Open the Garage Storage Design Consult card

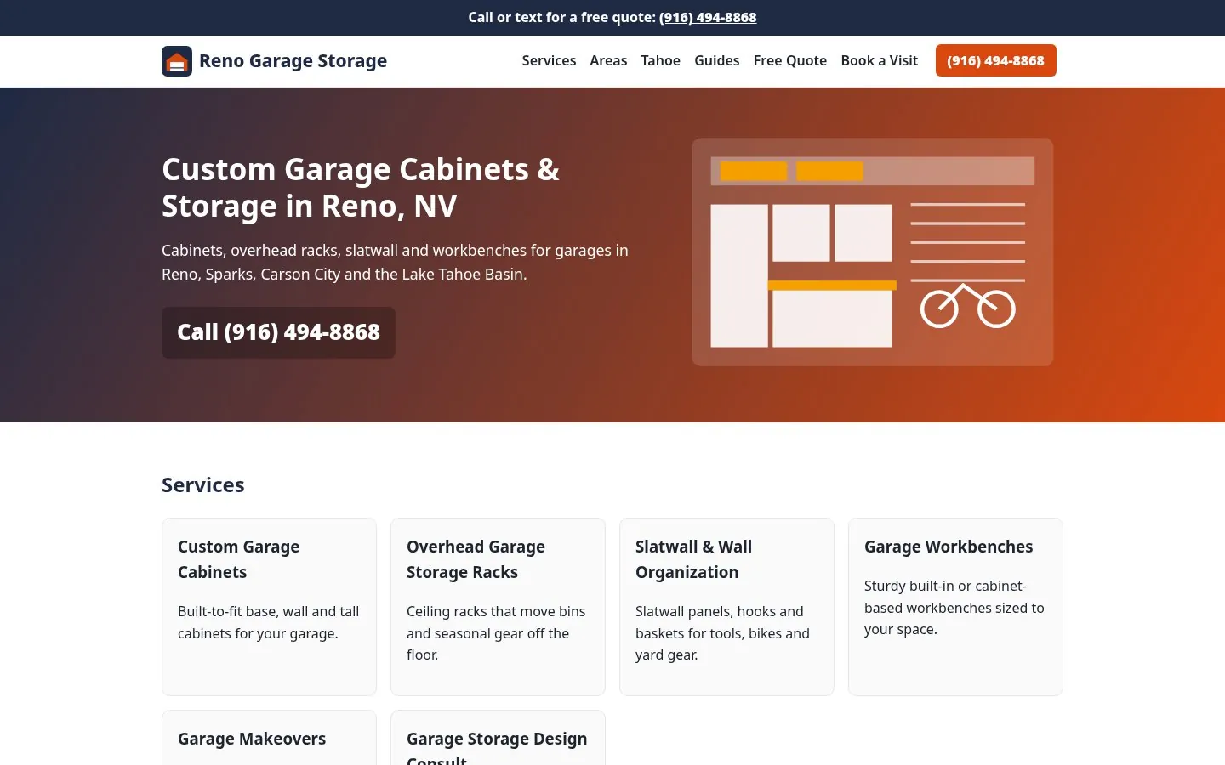[x=498, y=738]
